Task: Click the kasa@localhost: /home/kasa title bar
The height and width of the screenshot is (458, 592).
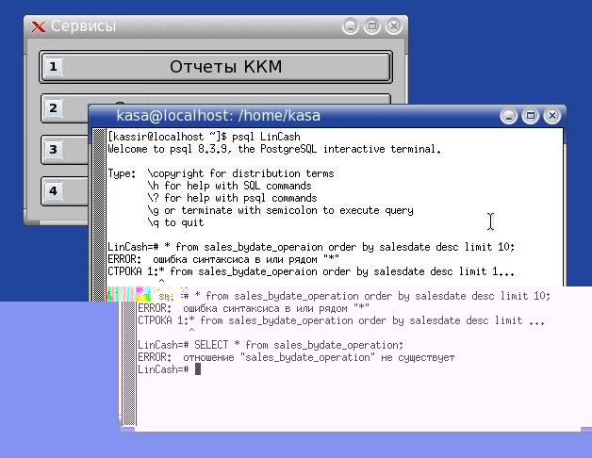Action: tap(327, 116)
